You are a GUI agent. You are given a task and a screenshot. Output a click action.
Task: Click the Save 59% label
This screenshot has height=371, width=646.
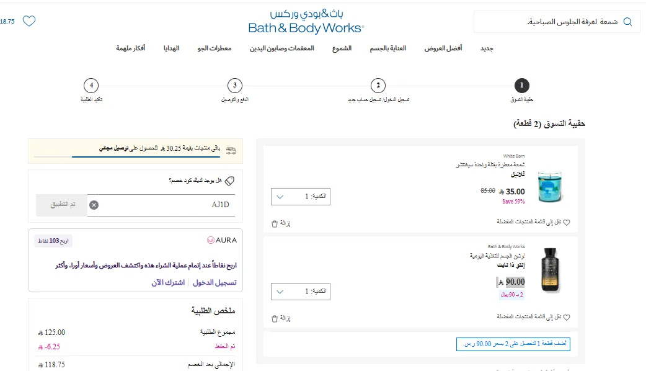pyautogui.click(x=513, y=202)
